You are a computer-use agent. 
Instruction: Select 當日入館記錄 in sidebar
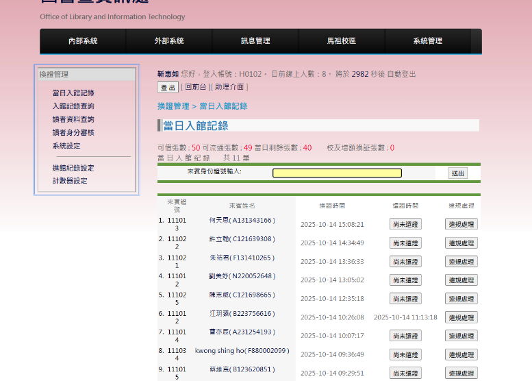73,93
